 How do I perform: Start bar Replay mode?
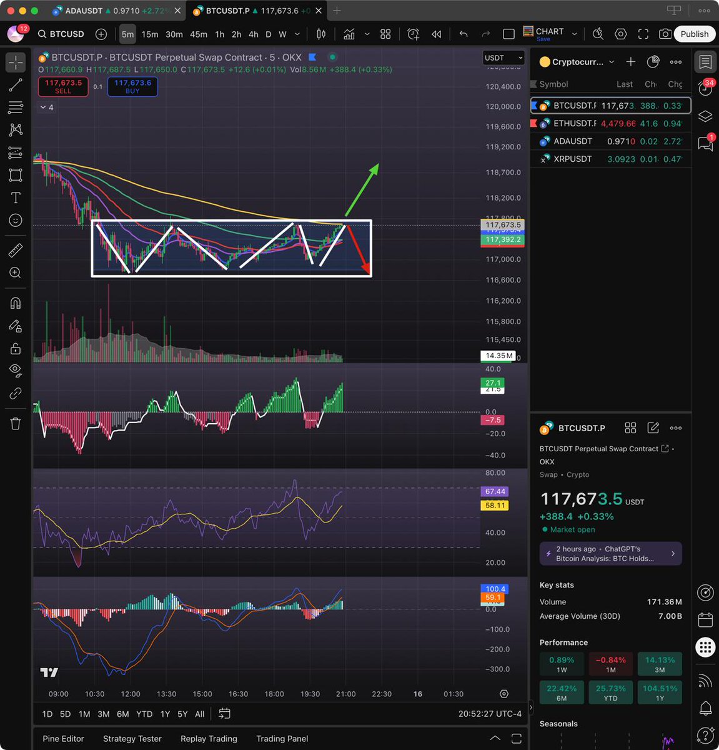click(x=437, y=34)
